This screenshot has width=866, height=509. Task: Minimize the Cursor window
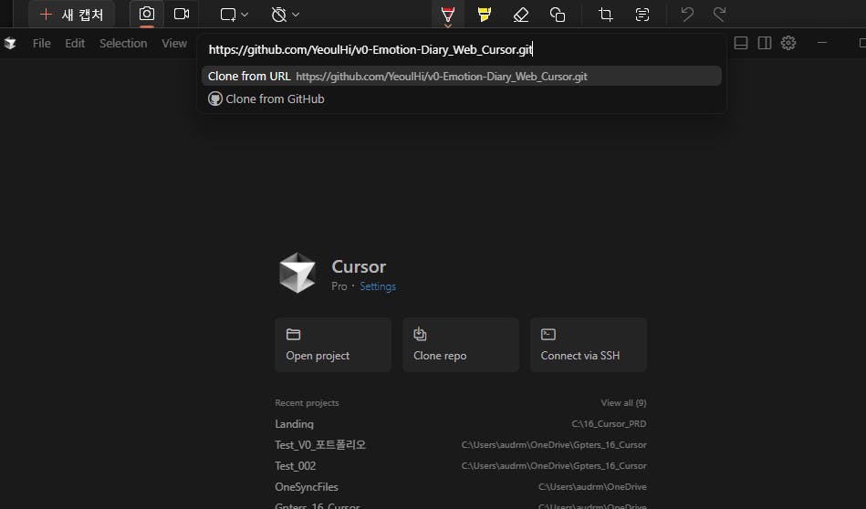pos(822,43)
